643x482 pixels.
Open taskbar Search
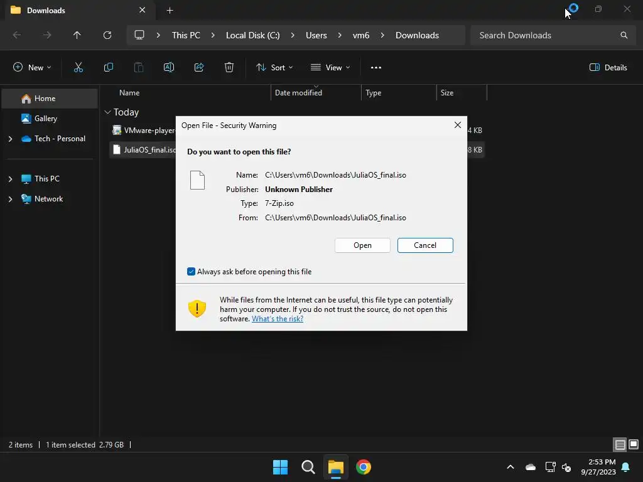[x=308, y=467]
